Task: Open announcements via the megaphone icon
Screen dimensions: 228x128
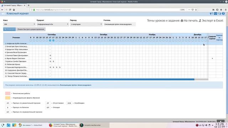Action: 211,14
